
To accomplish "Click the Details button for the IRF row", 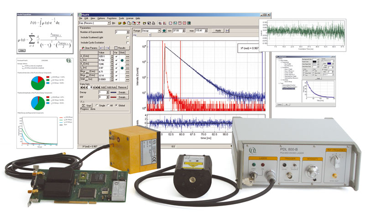I will pyautogui.click(x=123, y=97).
